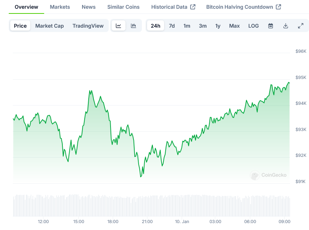Open the calendar date range picker
The height and width of the screenshot is (230, 309).
pyautogui.click(x=271, y=26)
